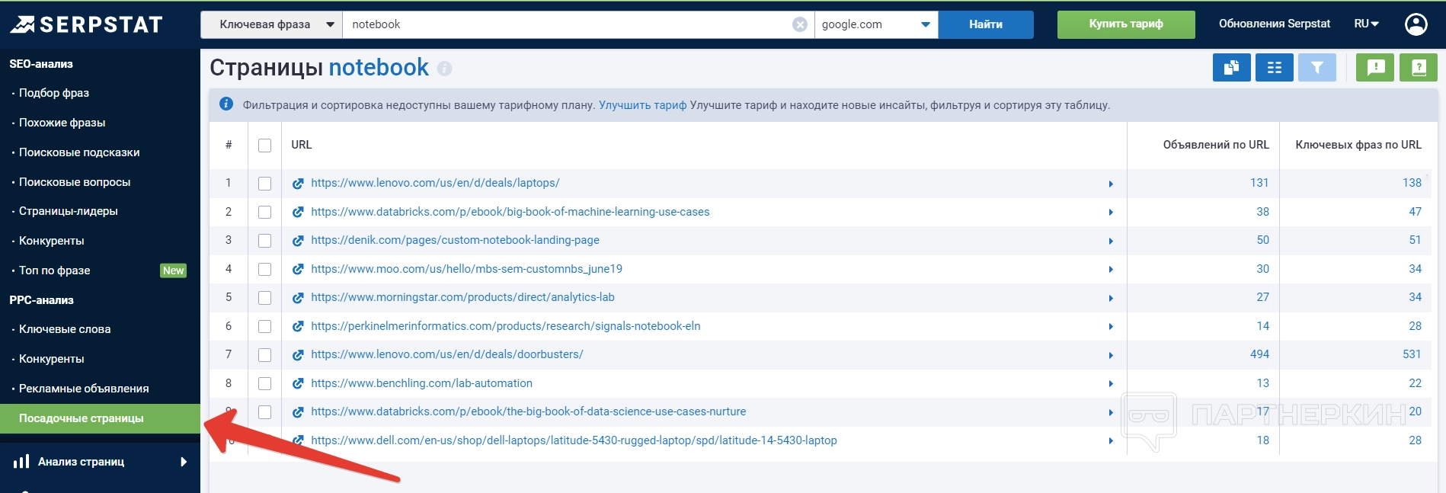The width and height of the screenshot is (1446, 493).
Task: Click into the notebook search input field
Action: click(x=564, y=24)
